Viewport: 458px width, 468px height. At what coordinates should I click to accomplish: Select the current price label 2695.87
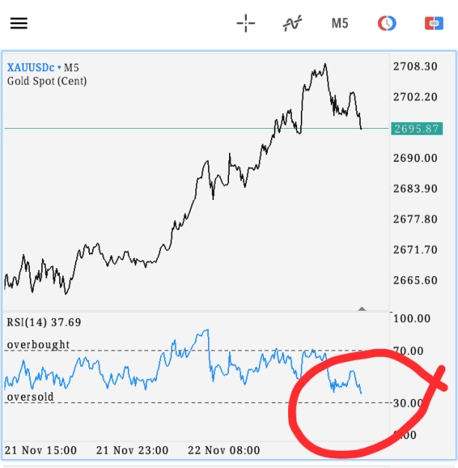pyautogui.click(x=417, y=129)
